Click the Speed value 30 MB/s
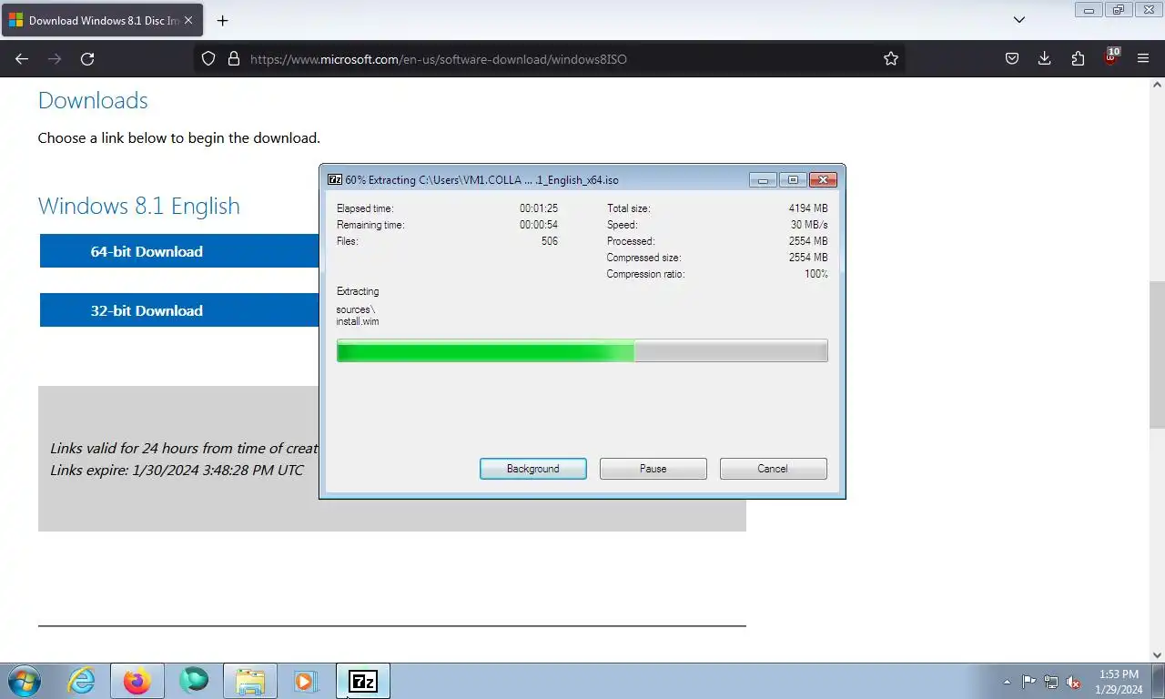Screen dimensions: 1165x699 [x=809, y=225]
